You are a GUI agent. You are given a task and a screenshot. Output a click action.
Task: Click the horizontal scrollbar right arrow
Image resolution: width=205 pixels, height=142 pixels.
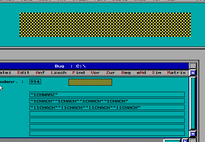pyautogui.click(x=185, y=141)
